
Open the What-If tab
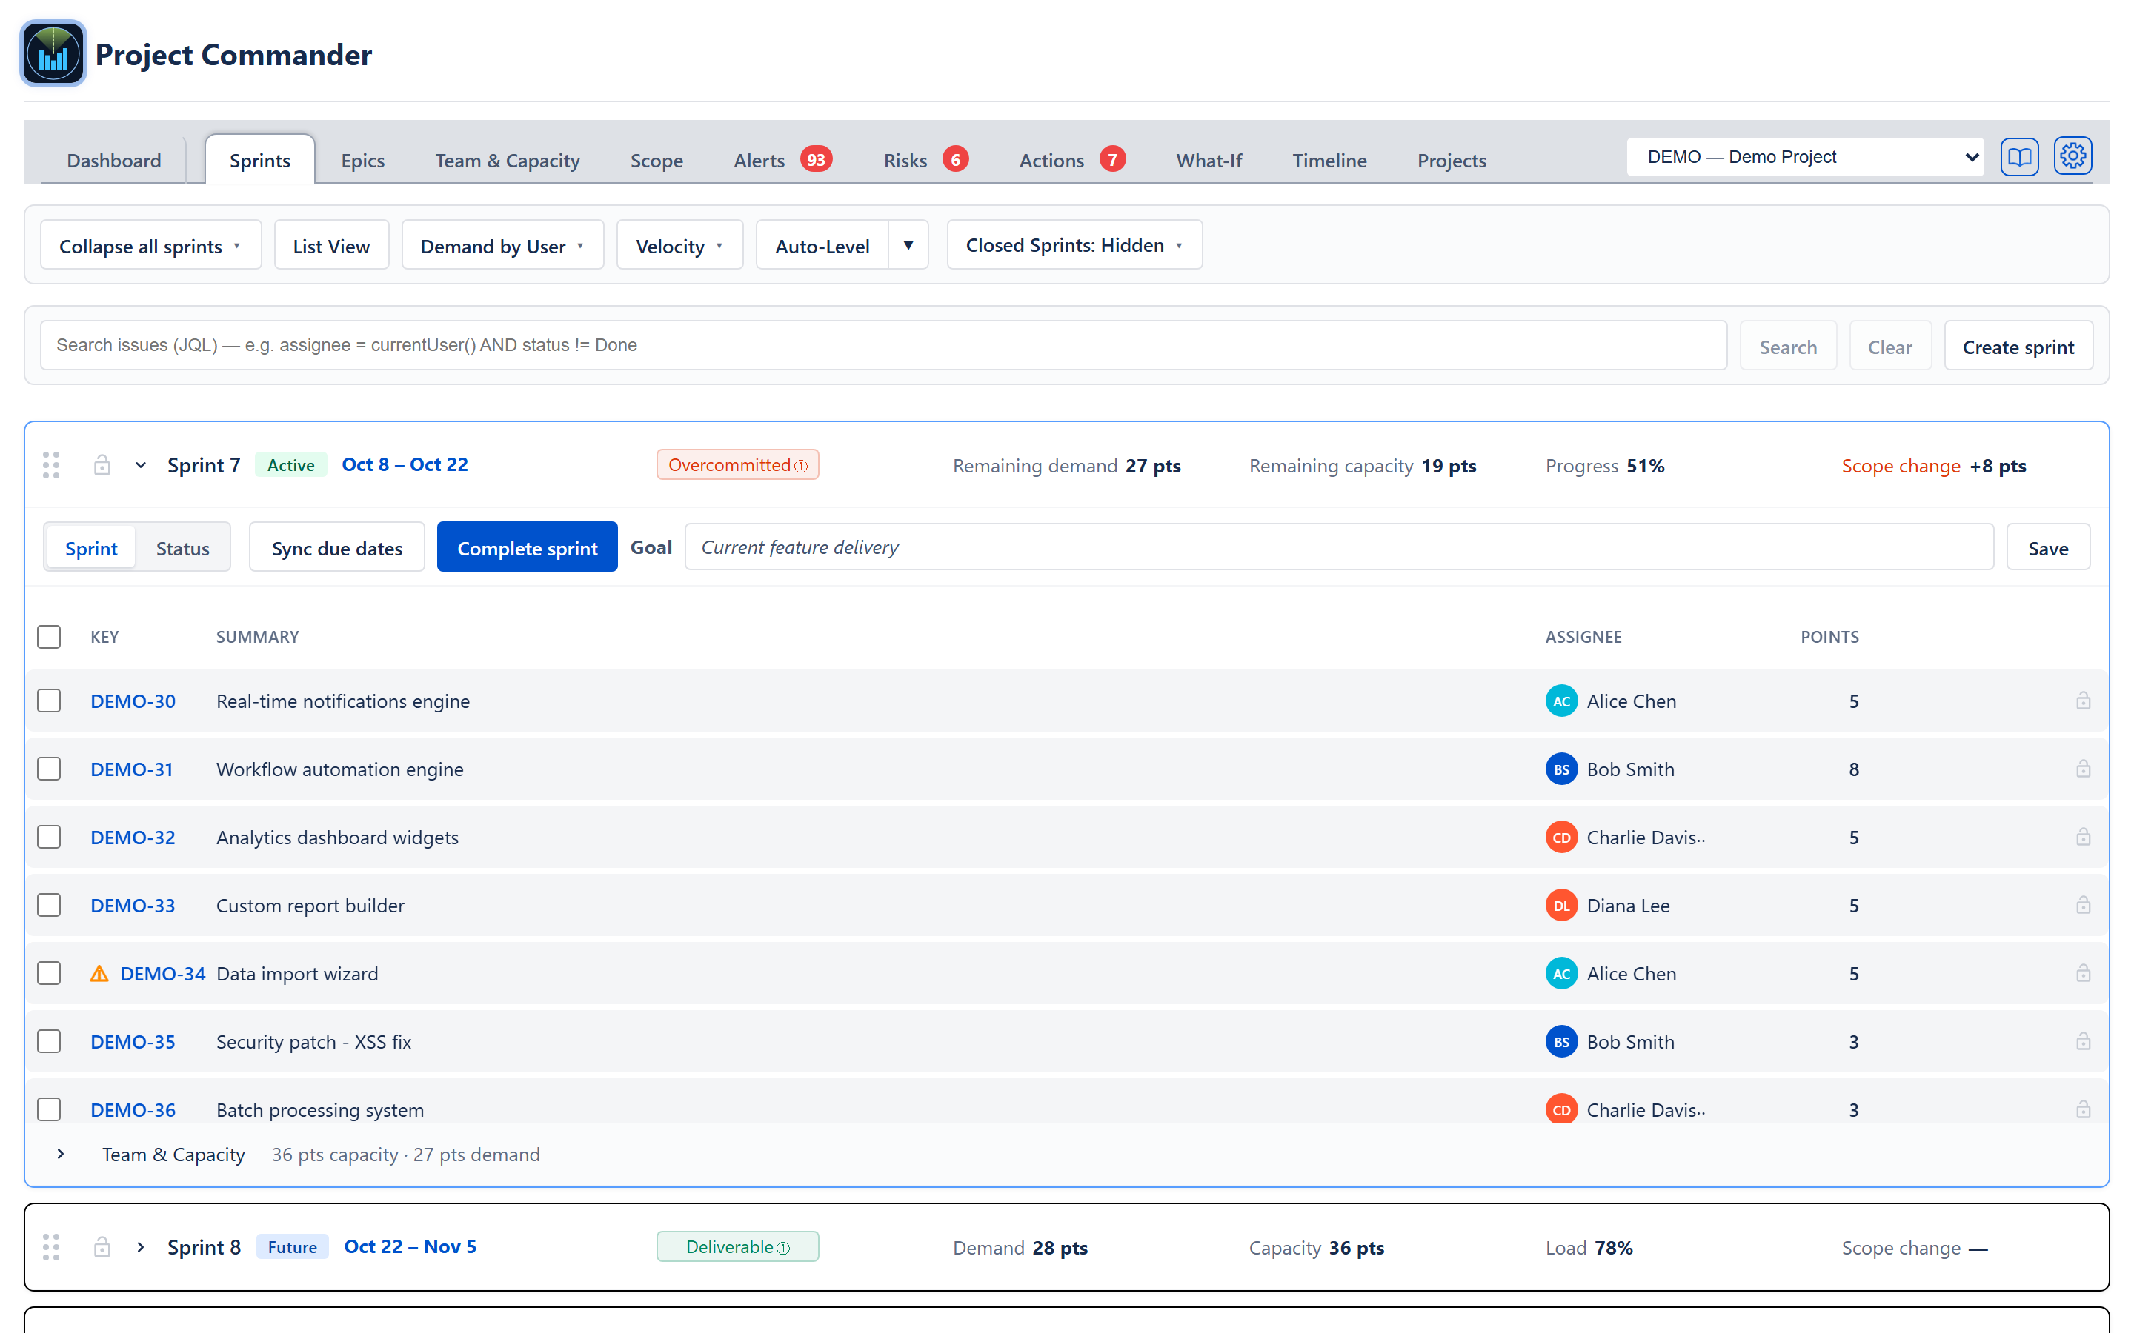1208,161
